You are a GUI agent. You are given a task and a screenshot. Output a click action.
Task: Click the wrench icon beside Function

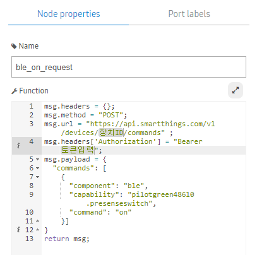14,91
